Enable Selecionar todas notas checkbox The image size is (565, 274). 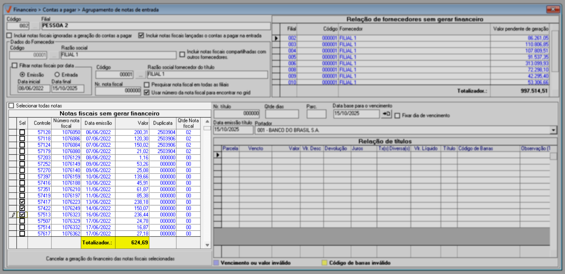(x=12, y=106)
